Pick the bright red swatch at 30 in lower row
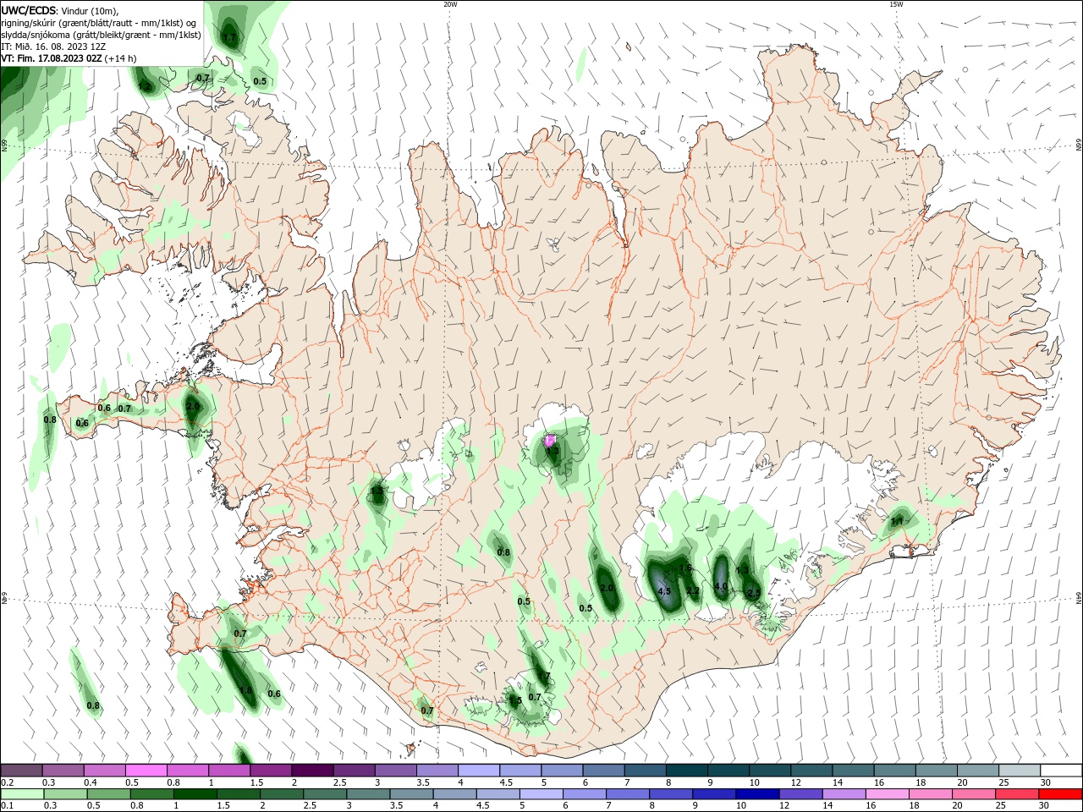The height and width of the screenshot is (812, 1083). click(1060, 793)
